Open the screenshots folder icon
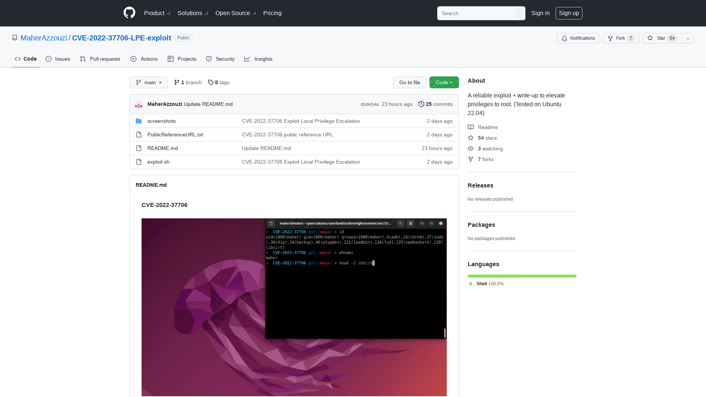Image resolution: width=706 pixels, height=397 pixels. pos(139,121)
